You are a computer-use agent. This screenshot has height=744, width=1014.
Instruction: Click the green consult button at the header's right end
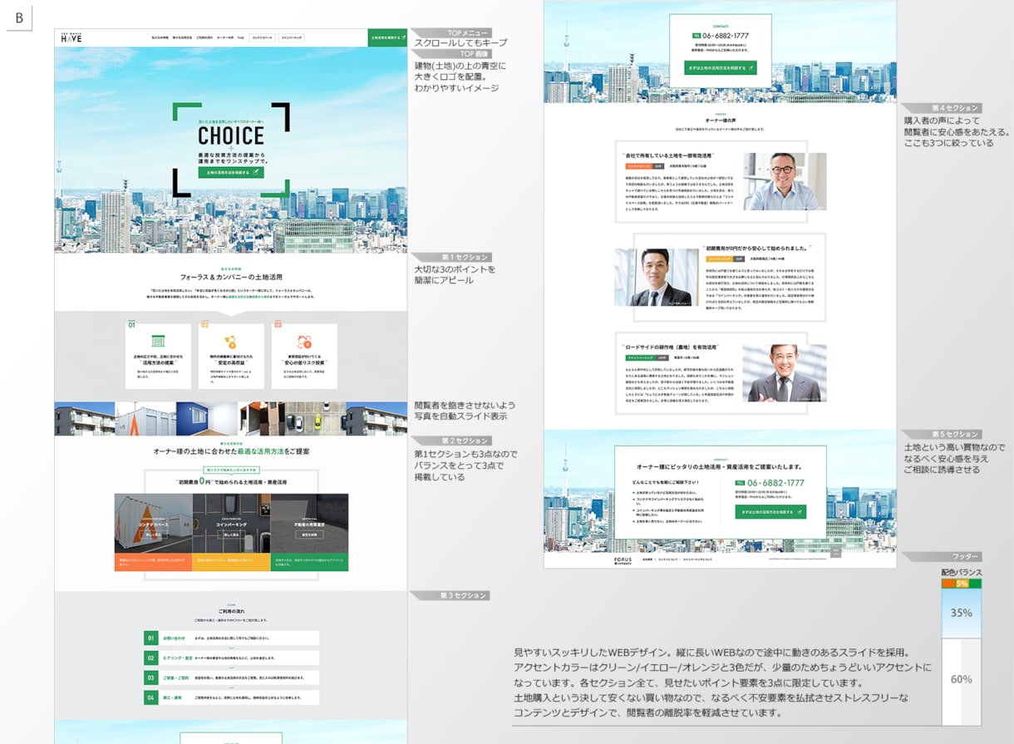click(x=387, y=38)
